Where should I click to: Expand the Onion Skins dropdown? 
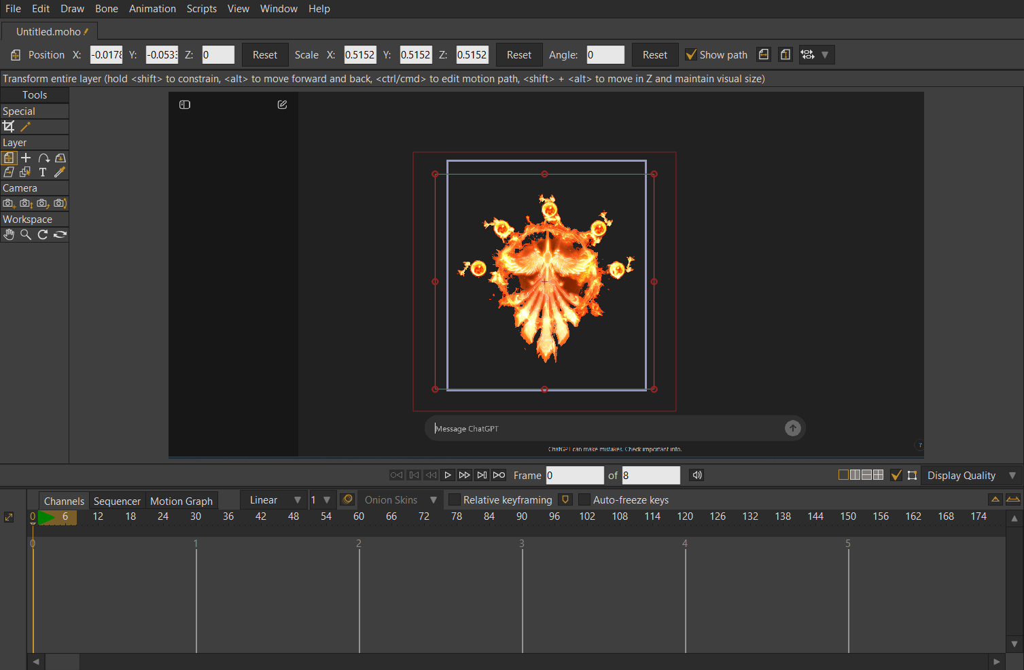(400, 500)
